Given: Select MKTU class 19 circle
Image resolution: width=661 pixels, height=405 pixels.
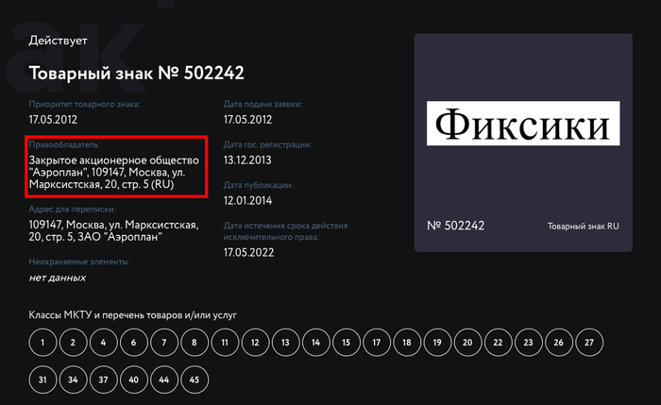Looking at the screenshot, I should coord(437,342).
